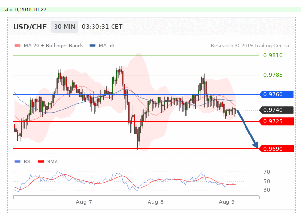This screenshot has width=301, height=218.
Task: Click the 03:30:31 CET timestamp
Action: [x=102, y=27]
